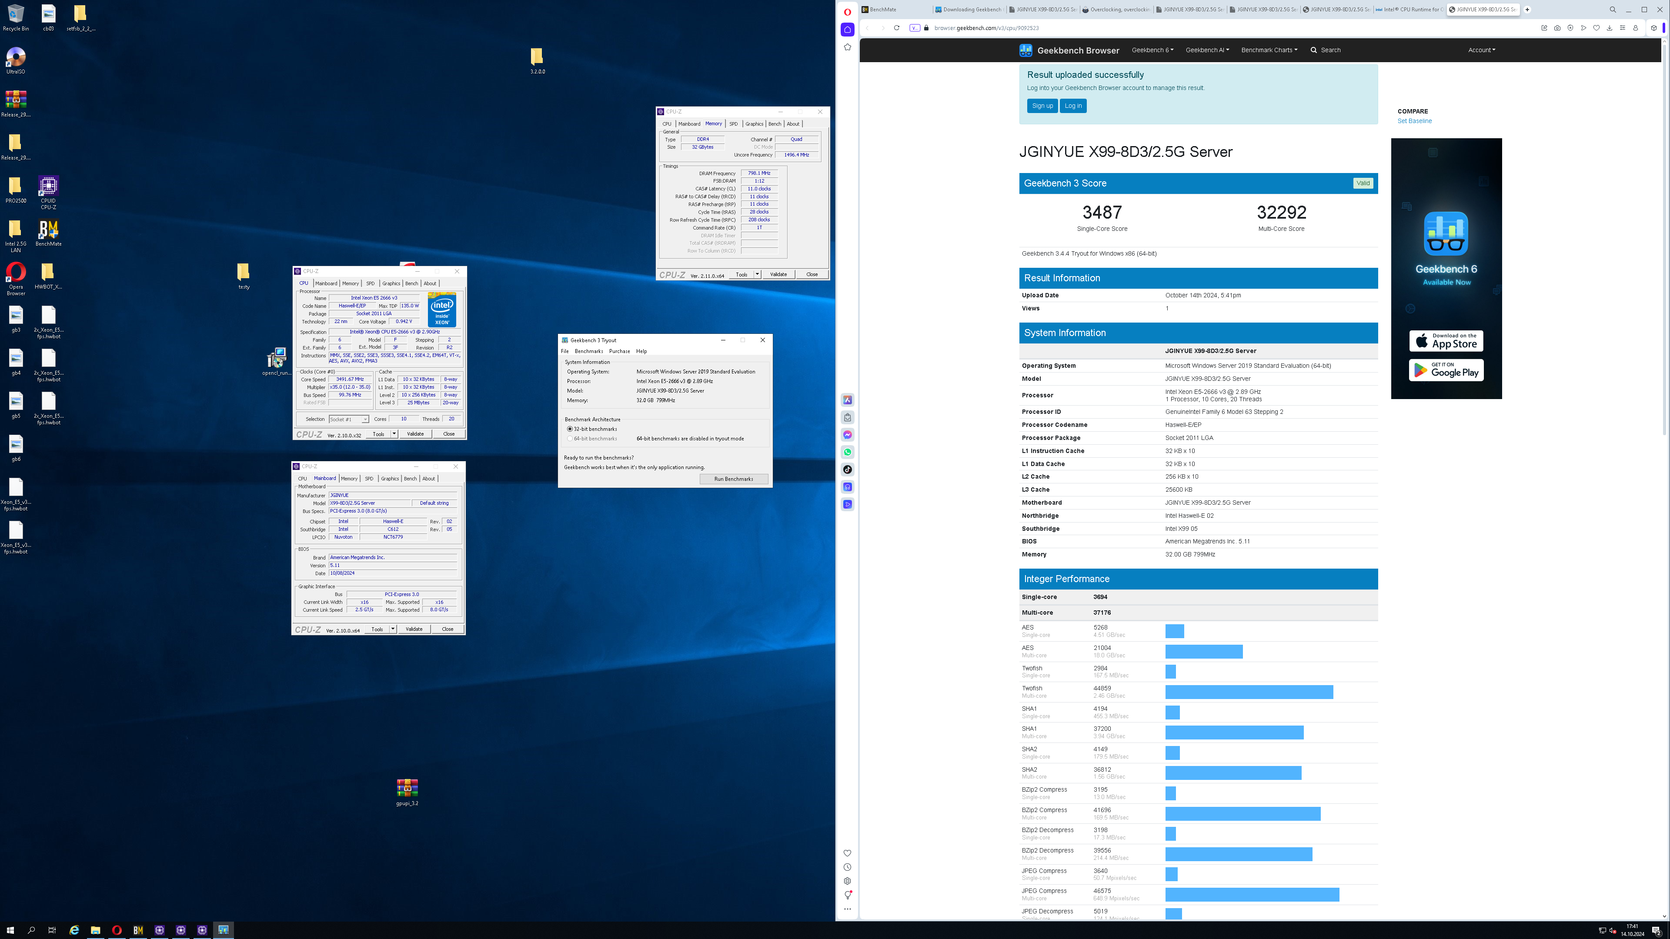This screenshot has height=939, width=1670.
Task: Select 32-bit benchmarks radio button
Action: [x=571, y=429]
